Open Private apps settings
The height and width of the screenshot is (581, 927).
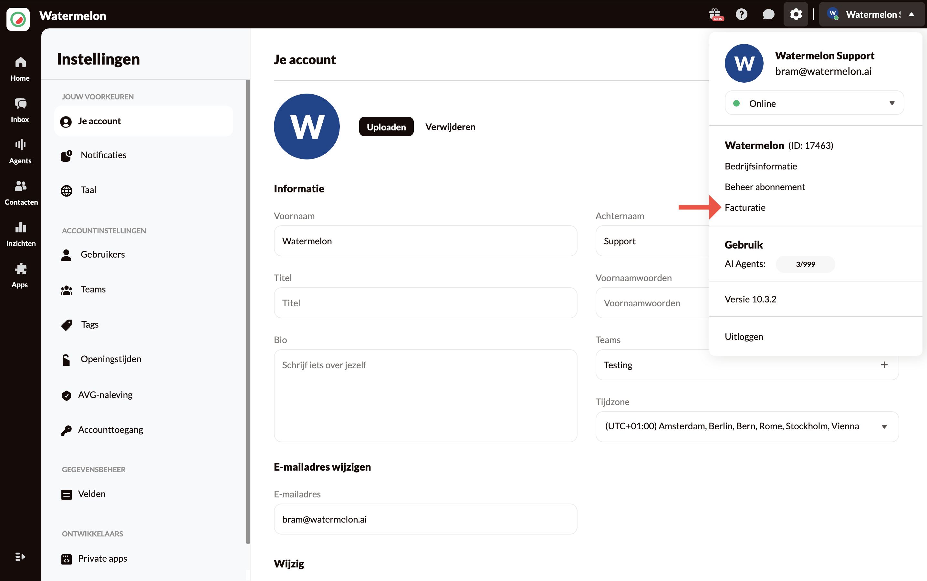click(x=144, y=559)
